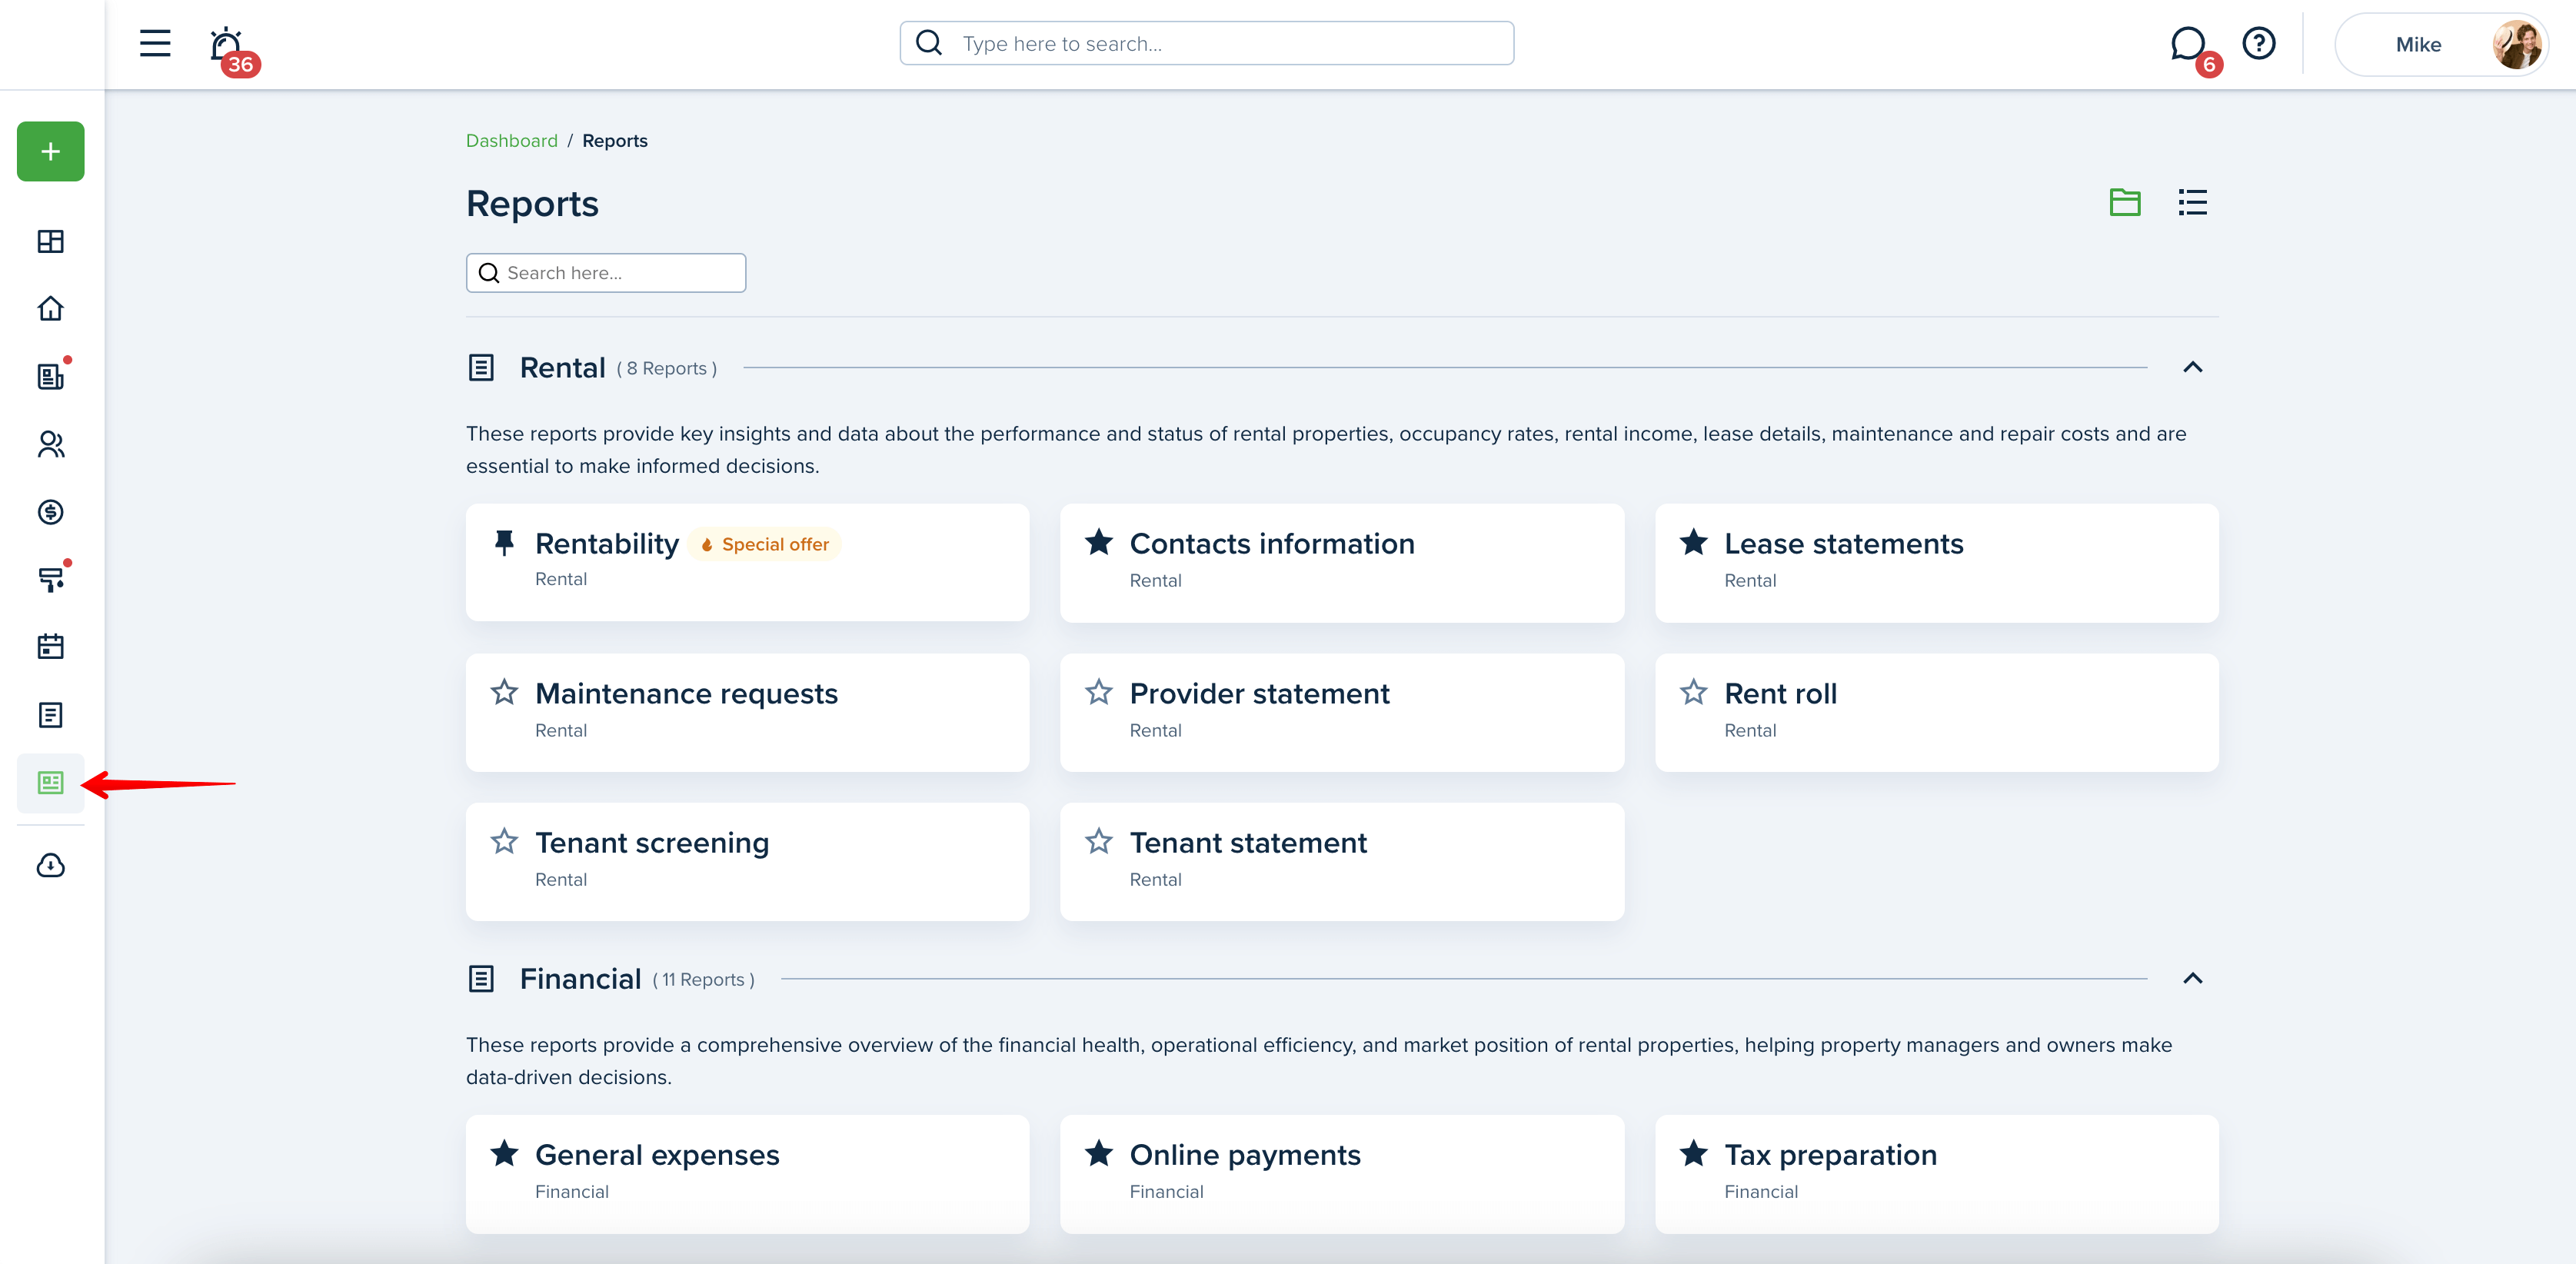Open the Provider statement report
Image resolution: width=2576 pixels, height=1264 pixels.
coord(1342,712)
